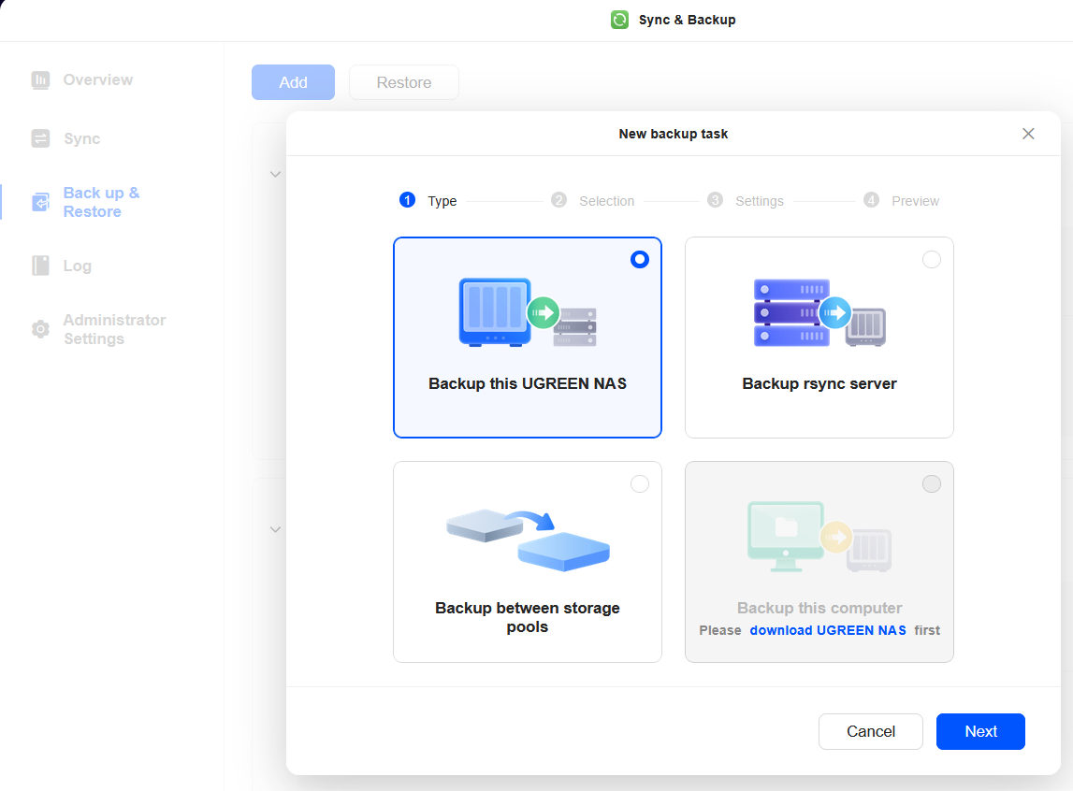Go to the Overview menu item

coord(98,80)
